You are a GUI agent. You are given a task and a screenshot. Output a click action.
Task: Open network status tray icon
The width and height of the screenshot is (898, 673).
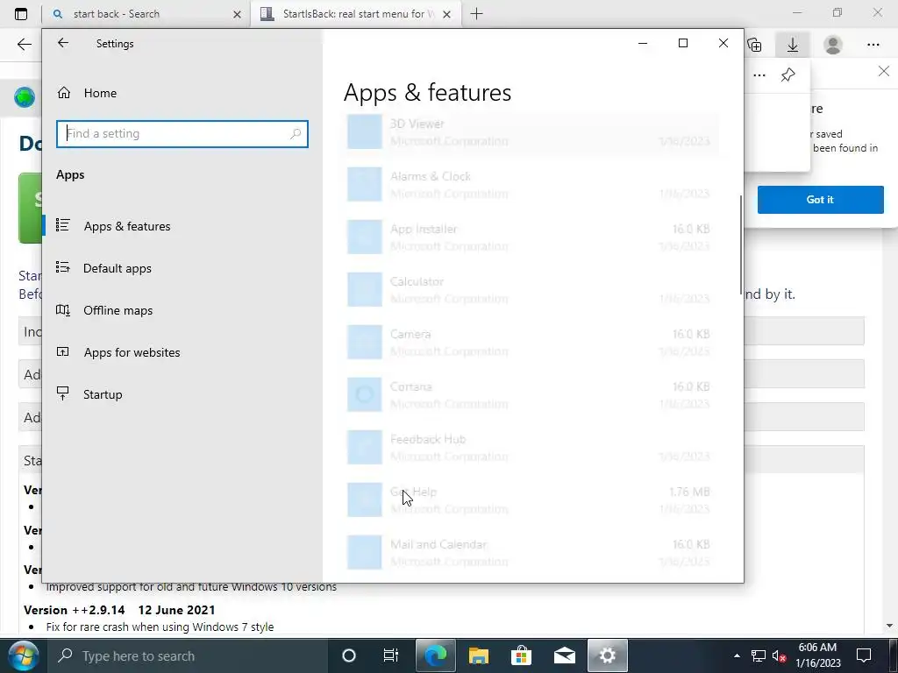[759, 655]
